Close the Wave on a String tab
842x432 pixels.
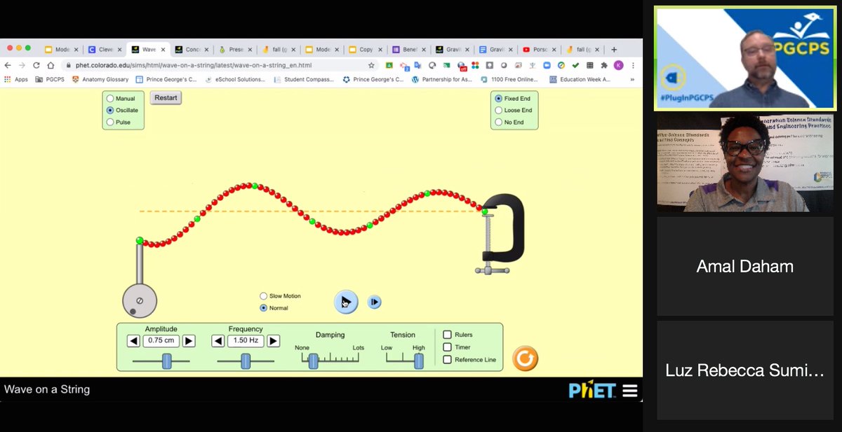[163, 50]
